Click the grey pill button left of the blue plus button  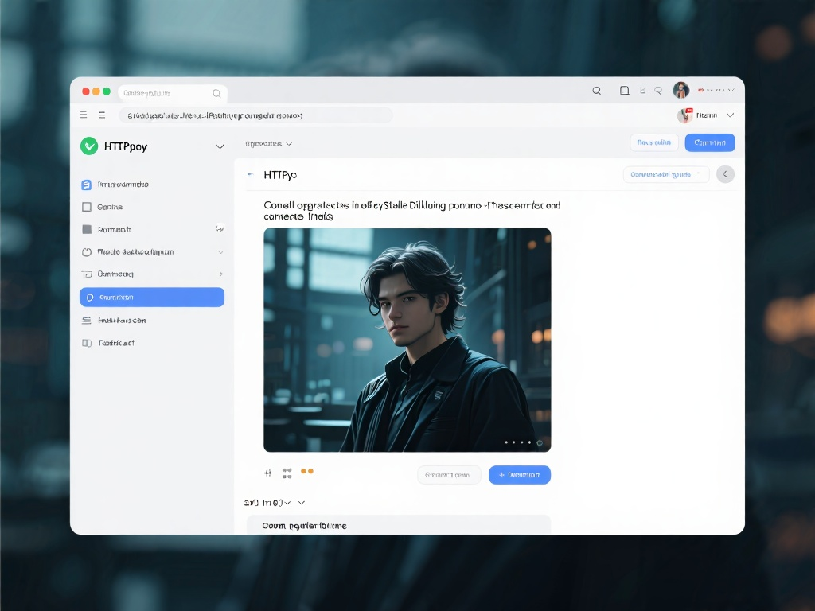[449, 475]
